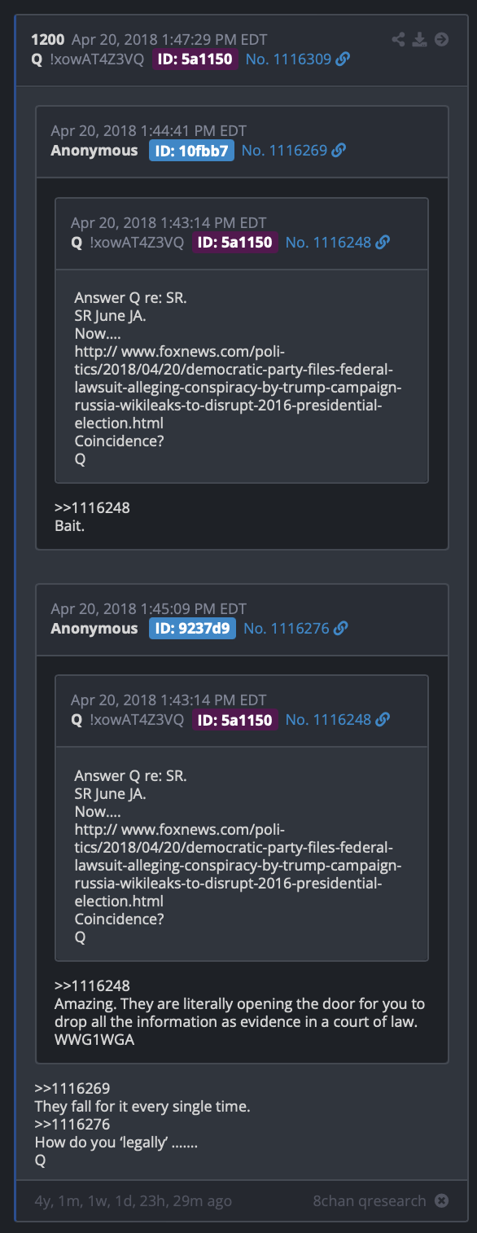Image resolution: width=477 pixels, height=1233 pixels.
Task: Click the arrow circle icon on post 1200
Action: click(x=441, y=39)
